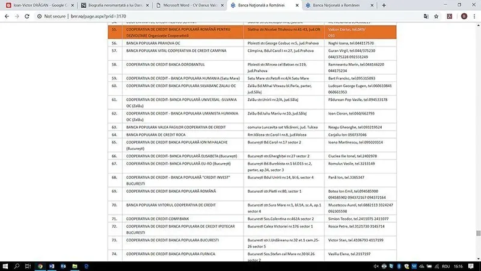Open the PDF extension icon in toolbar
481x271 pixels.
(449, 16)
